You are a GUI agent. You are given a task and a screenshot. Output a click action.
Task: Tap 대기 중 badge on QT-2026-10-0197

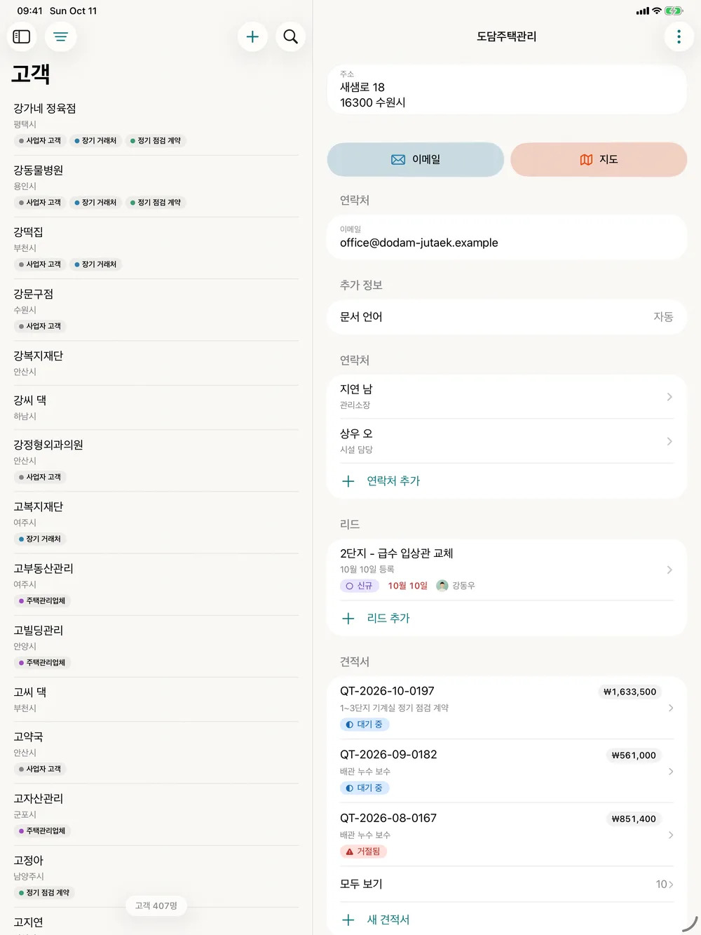(x=365, y=725)
